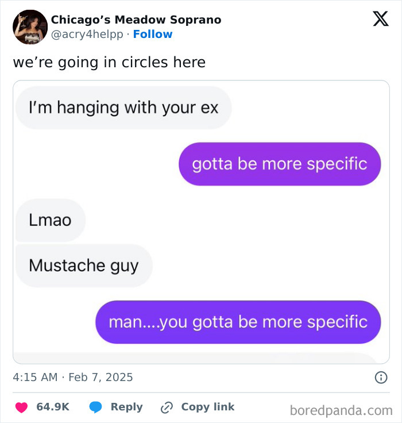402x423 pixels.
Task: Click the tweet text about going in circles
Action: (109, 62)
